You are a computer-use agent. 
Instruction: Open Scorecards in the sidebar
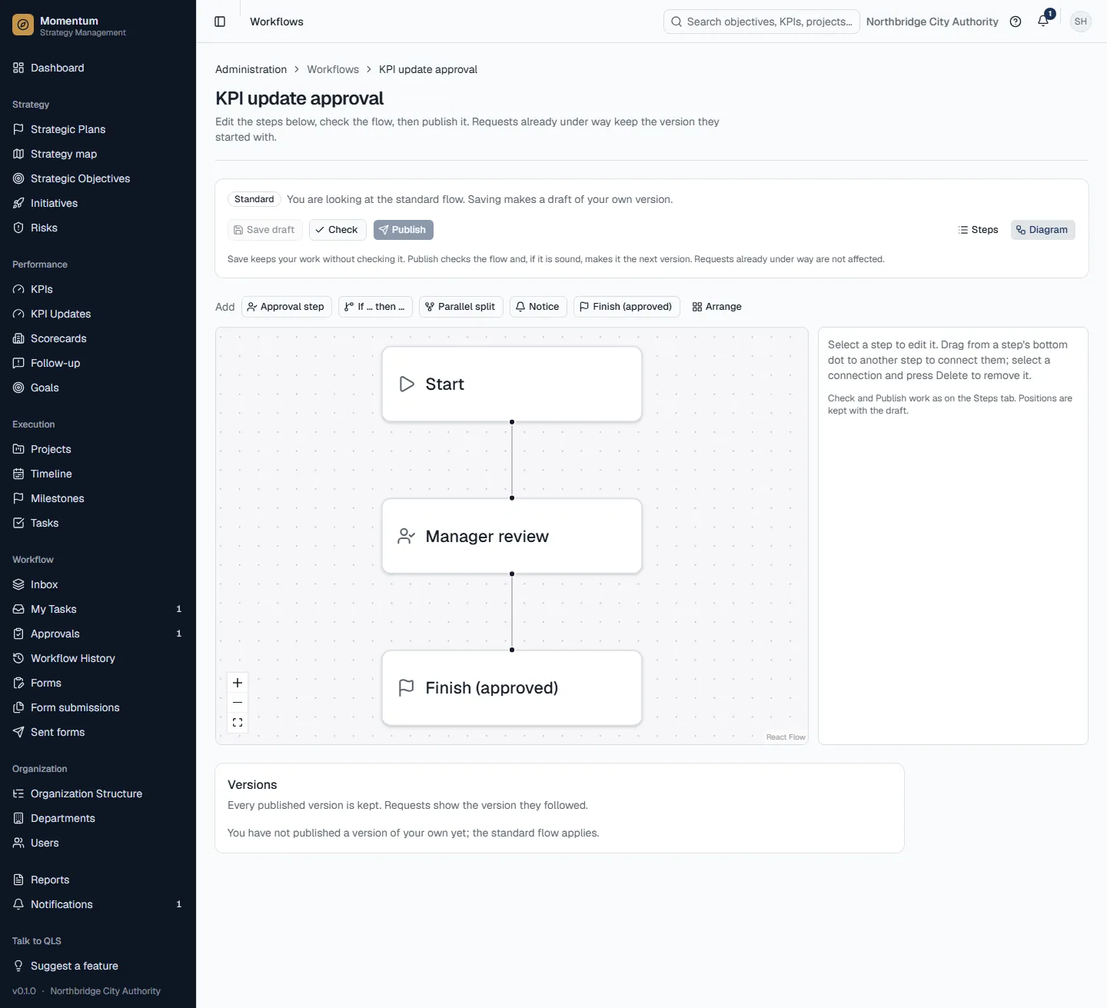pos(98,338)
